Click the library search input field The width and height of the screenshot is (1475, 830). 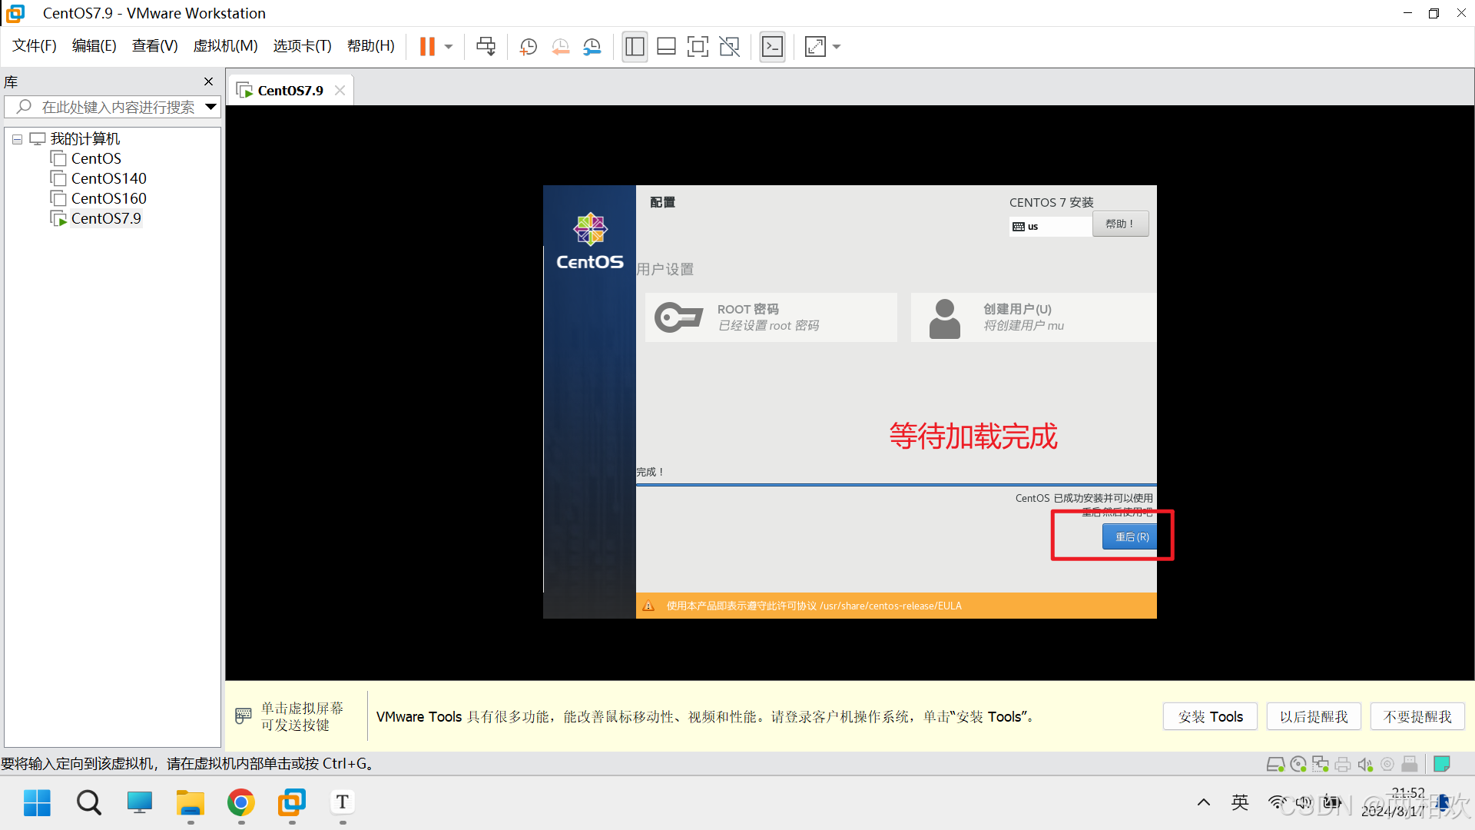pyautogui.click(x=117, y=107)
